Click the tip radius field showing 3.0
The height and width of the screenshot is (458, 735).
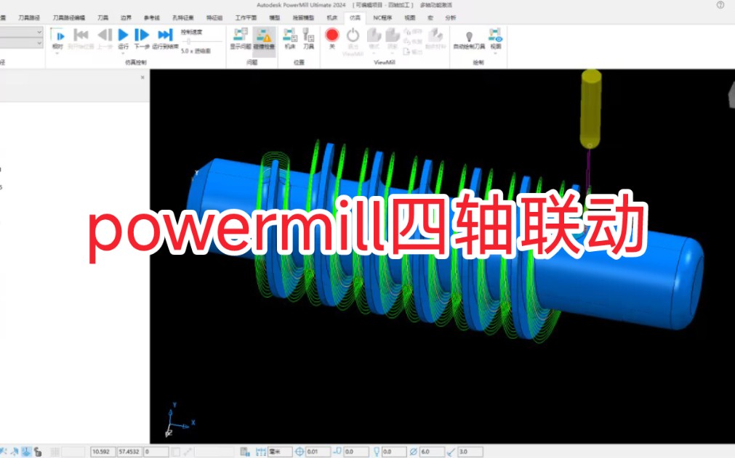470,451
